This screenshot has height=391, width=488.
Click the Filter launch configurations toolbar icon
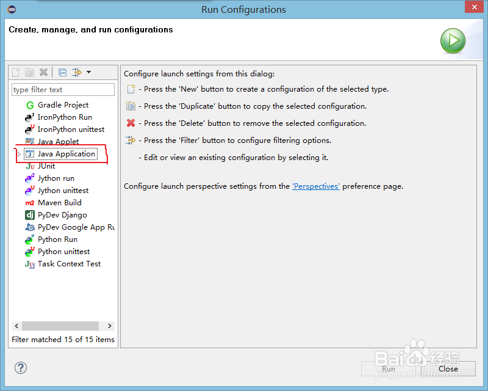pos(77,72)
